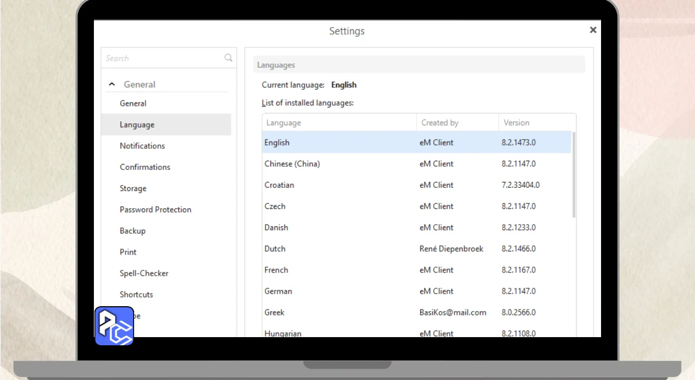
Task: Select Language in the sidebar
Action: click(x=137, y=125)
